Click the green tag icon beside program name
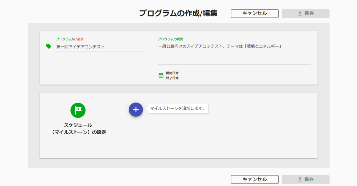The height and width of the screenshot is (186, 357). point(48,46)
